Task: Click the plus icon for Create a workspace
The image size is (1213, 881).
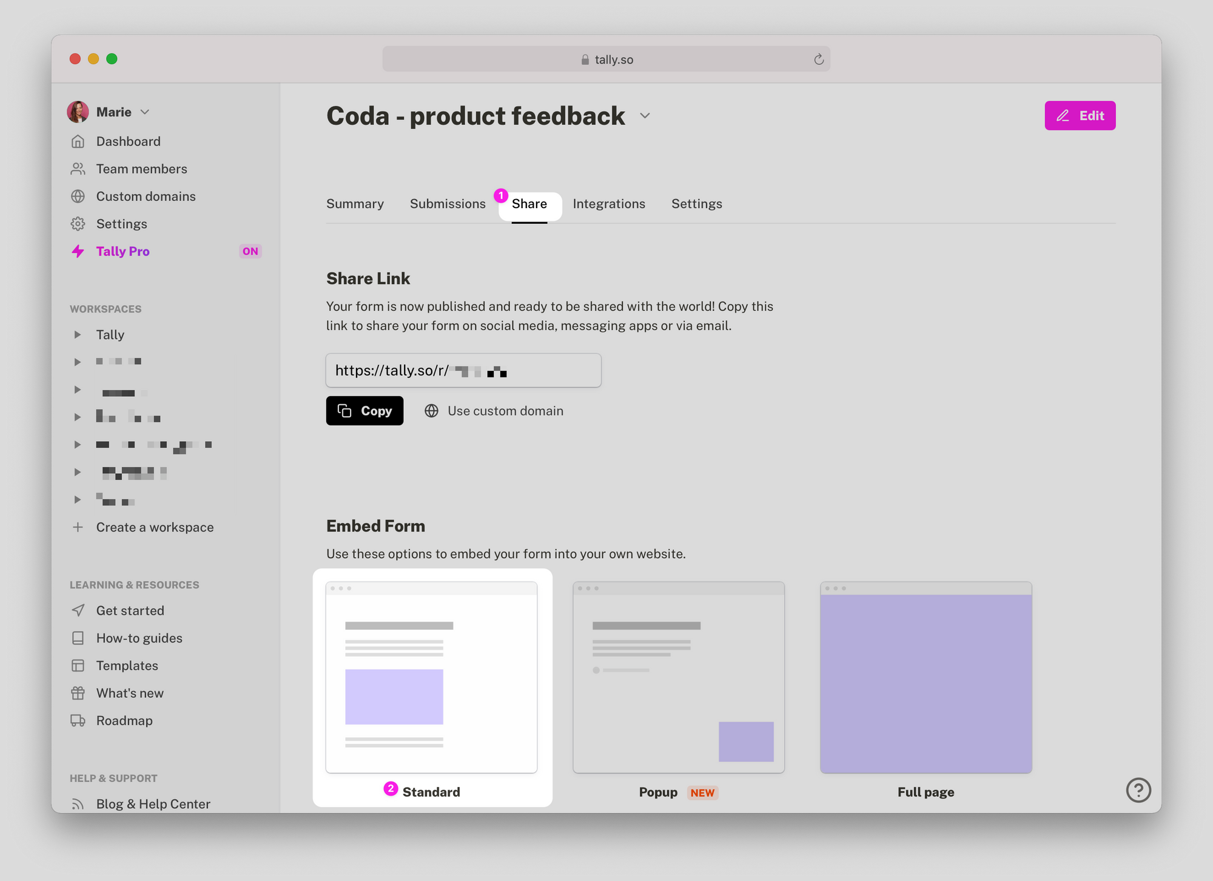Action: point(78,527)
